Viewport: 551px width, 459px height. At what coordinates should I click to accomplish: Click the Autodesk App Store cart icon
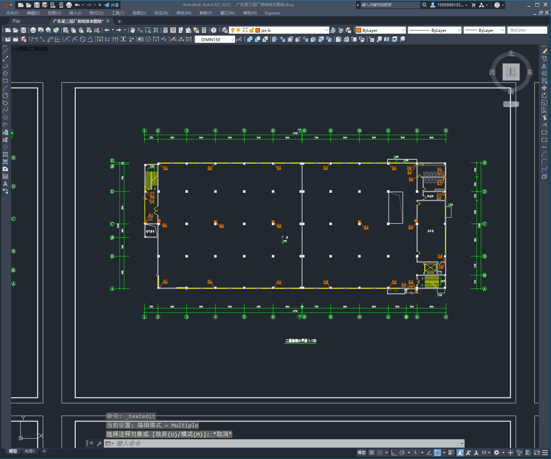(474, 5)
